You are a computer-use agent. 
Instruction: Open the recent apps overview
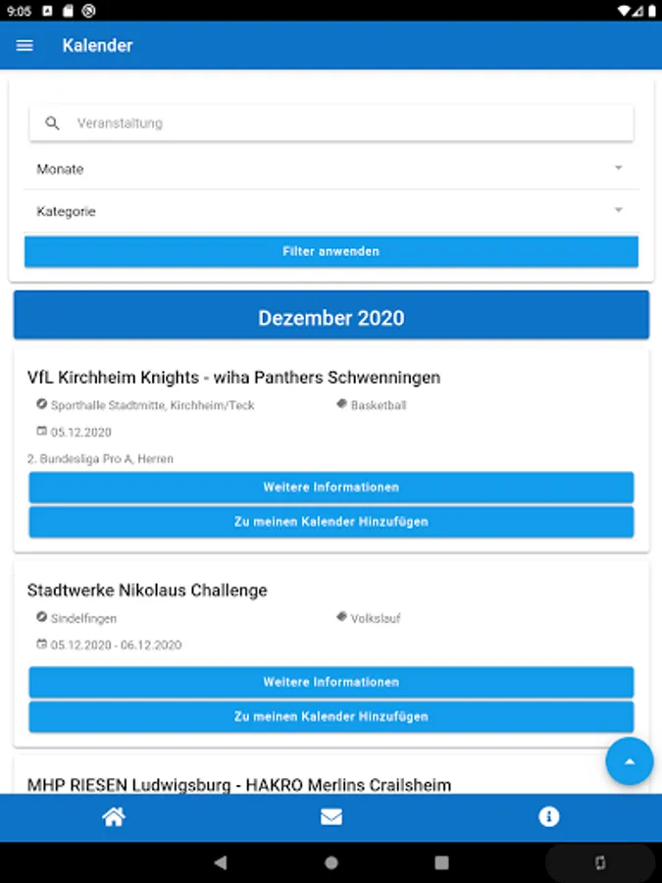(x=441, y=863)
